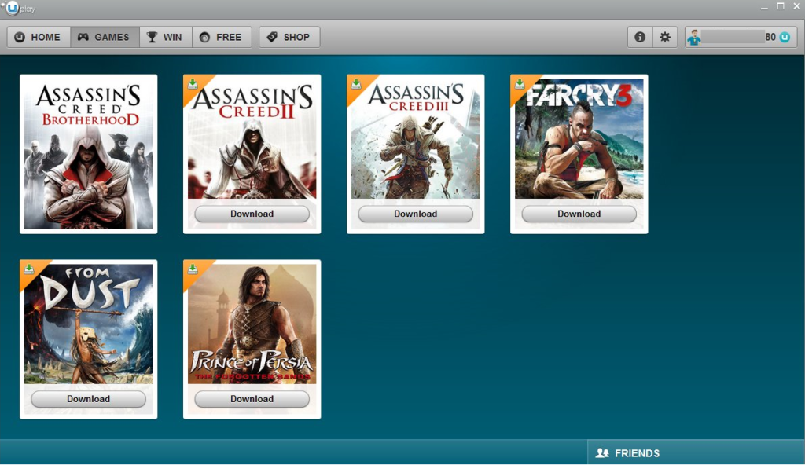Open Prince of Persia cover art

pos(252,324)
